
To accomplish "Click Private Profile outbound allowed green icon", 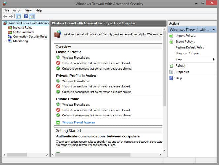I will [x=58, y=92].
